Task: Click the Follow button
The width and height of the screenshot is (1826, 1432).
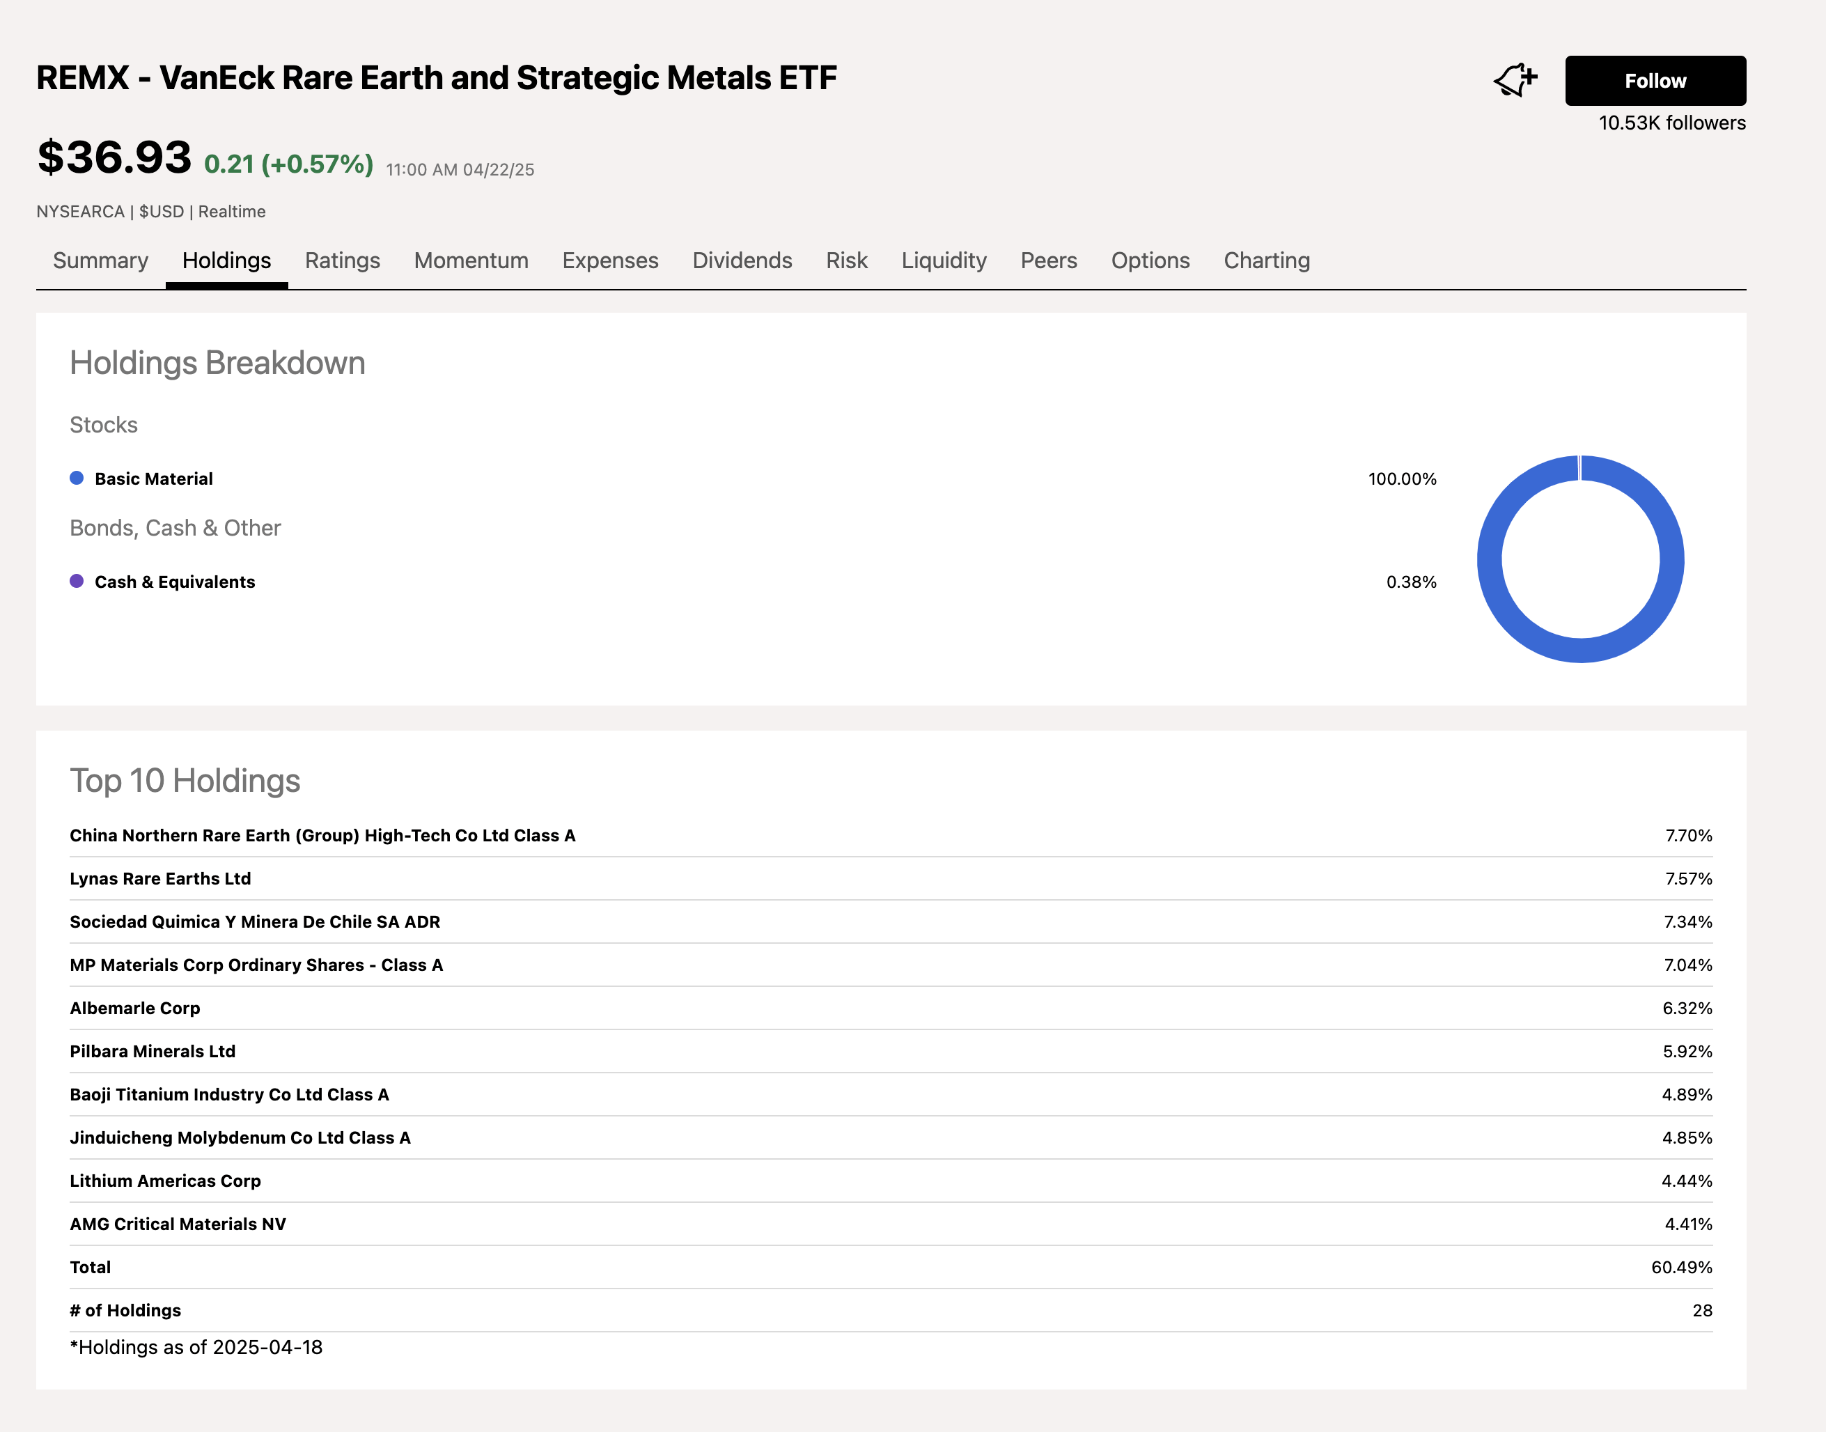Action: pyautogui.click(x=1655, y=81)
